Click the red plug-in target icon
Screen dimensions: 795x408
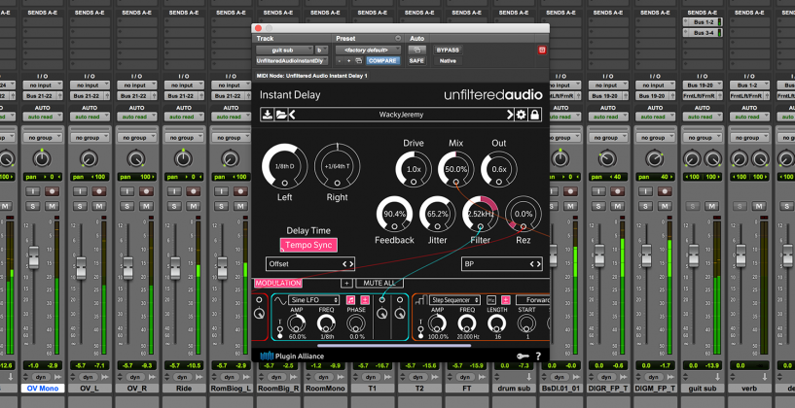[x=542, y=50]
